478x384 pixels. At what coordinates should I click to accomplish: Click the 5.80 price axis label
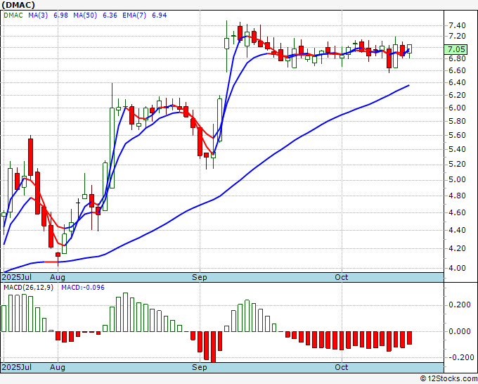[x=457, y=122]
